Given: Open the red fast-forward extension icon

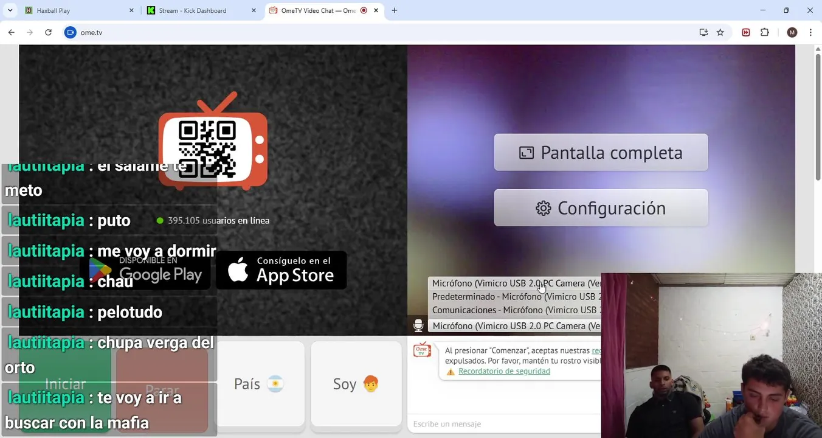Looking at the screenshot, I should pos(746,32).
